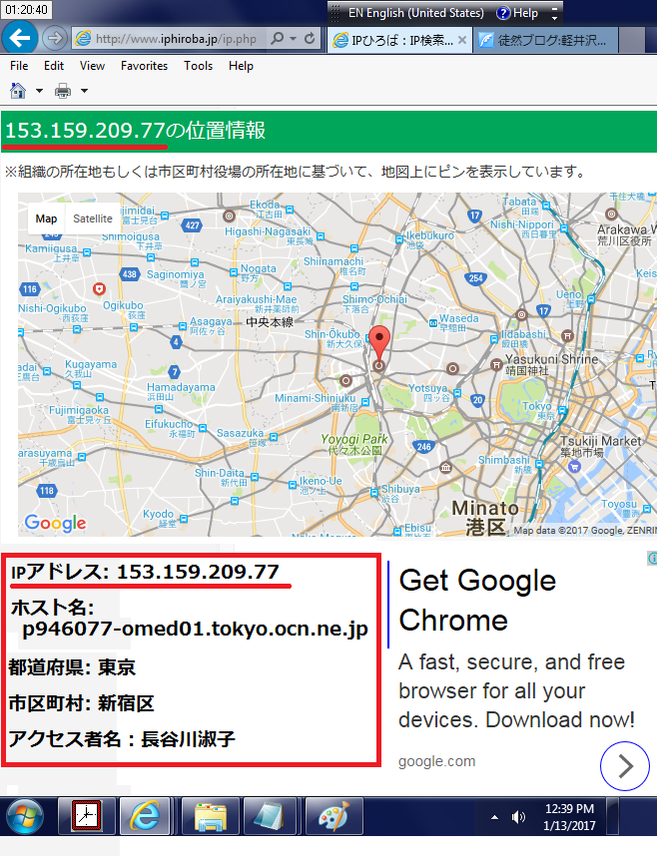Click the Show desktop button on the taskbar
Screen dimensions: 657x856
click(x=613, y=816)
